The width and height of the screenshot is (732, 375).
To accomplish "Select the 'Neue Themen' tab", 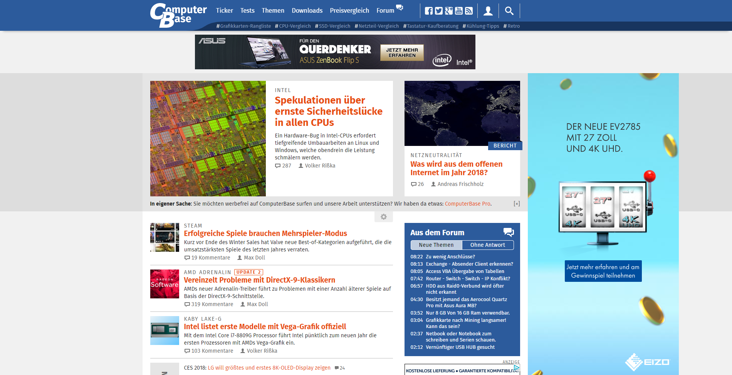I will click(436, 245).
